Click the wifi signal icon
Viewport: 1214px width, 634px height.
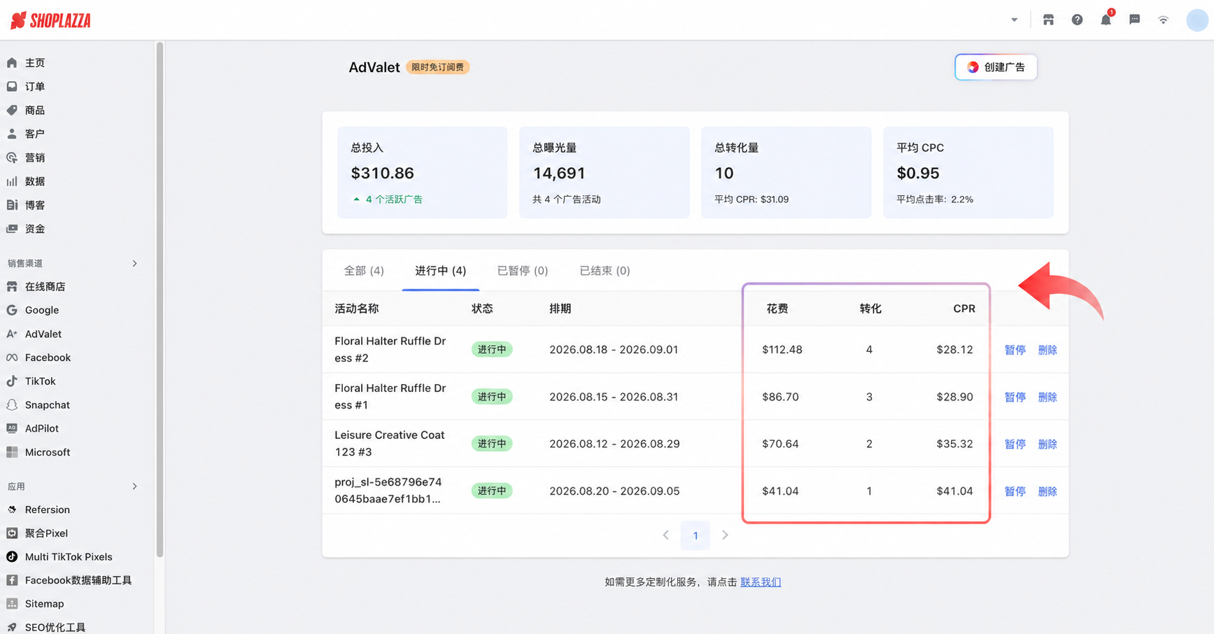point(1163,20)
